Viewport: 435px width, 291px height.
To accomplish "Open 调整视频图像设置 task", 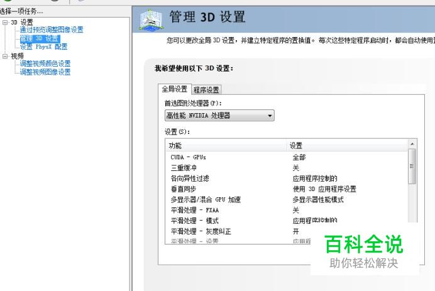I will coord(45,72).
